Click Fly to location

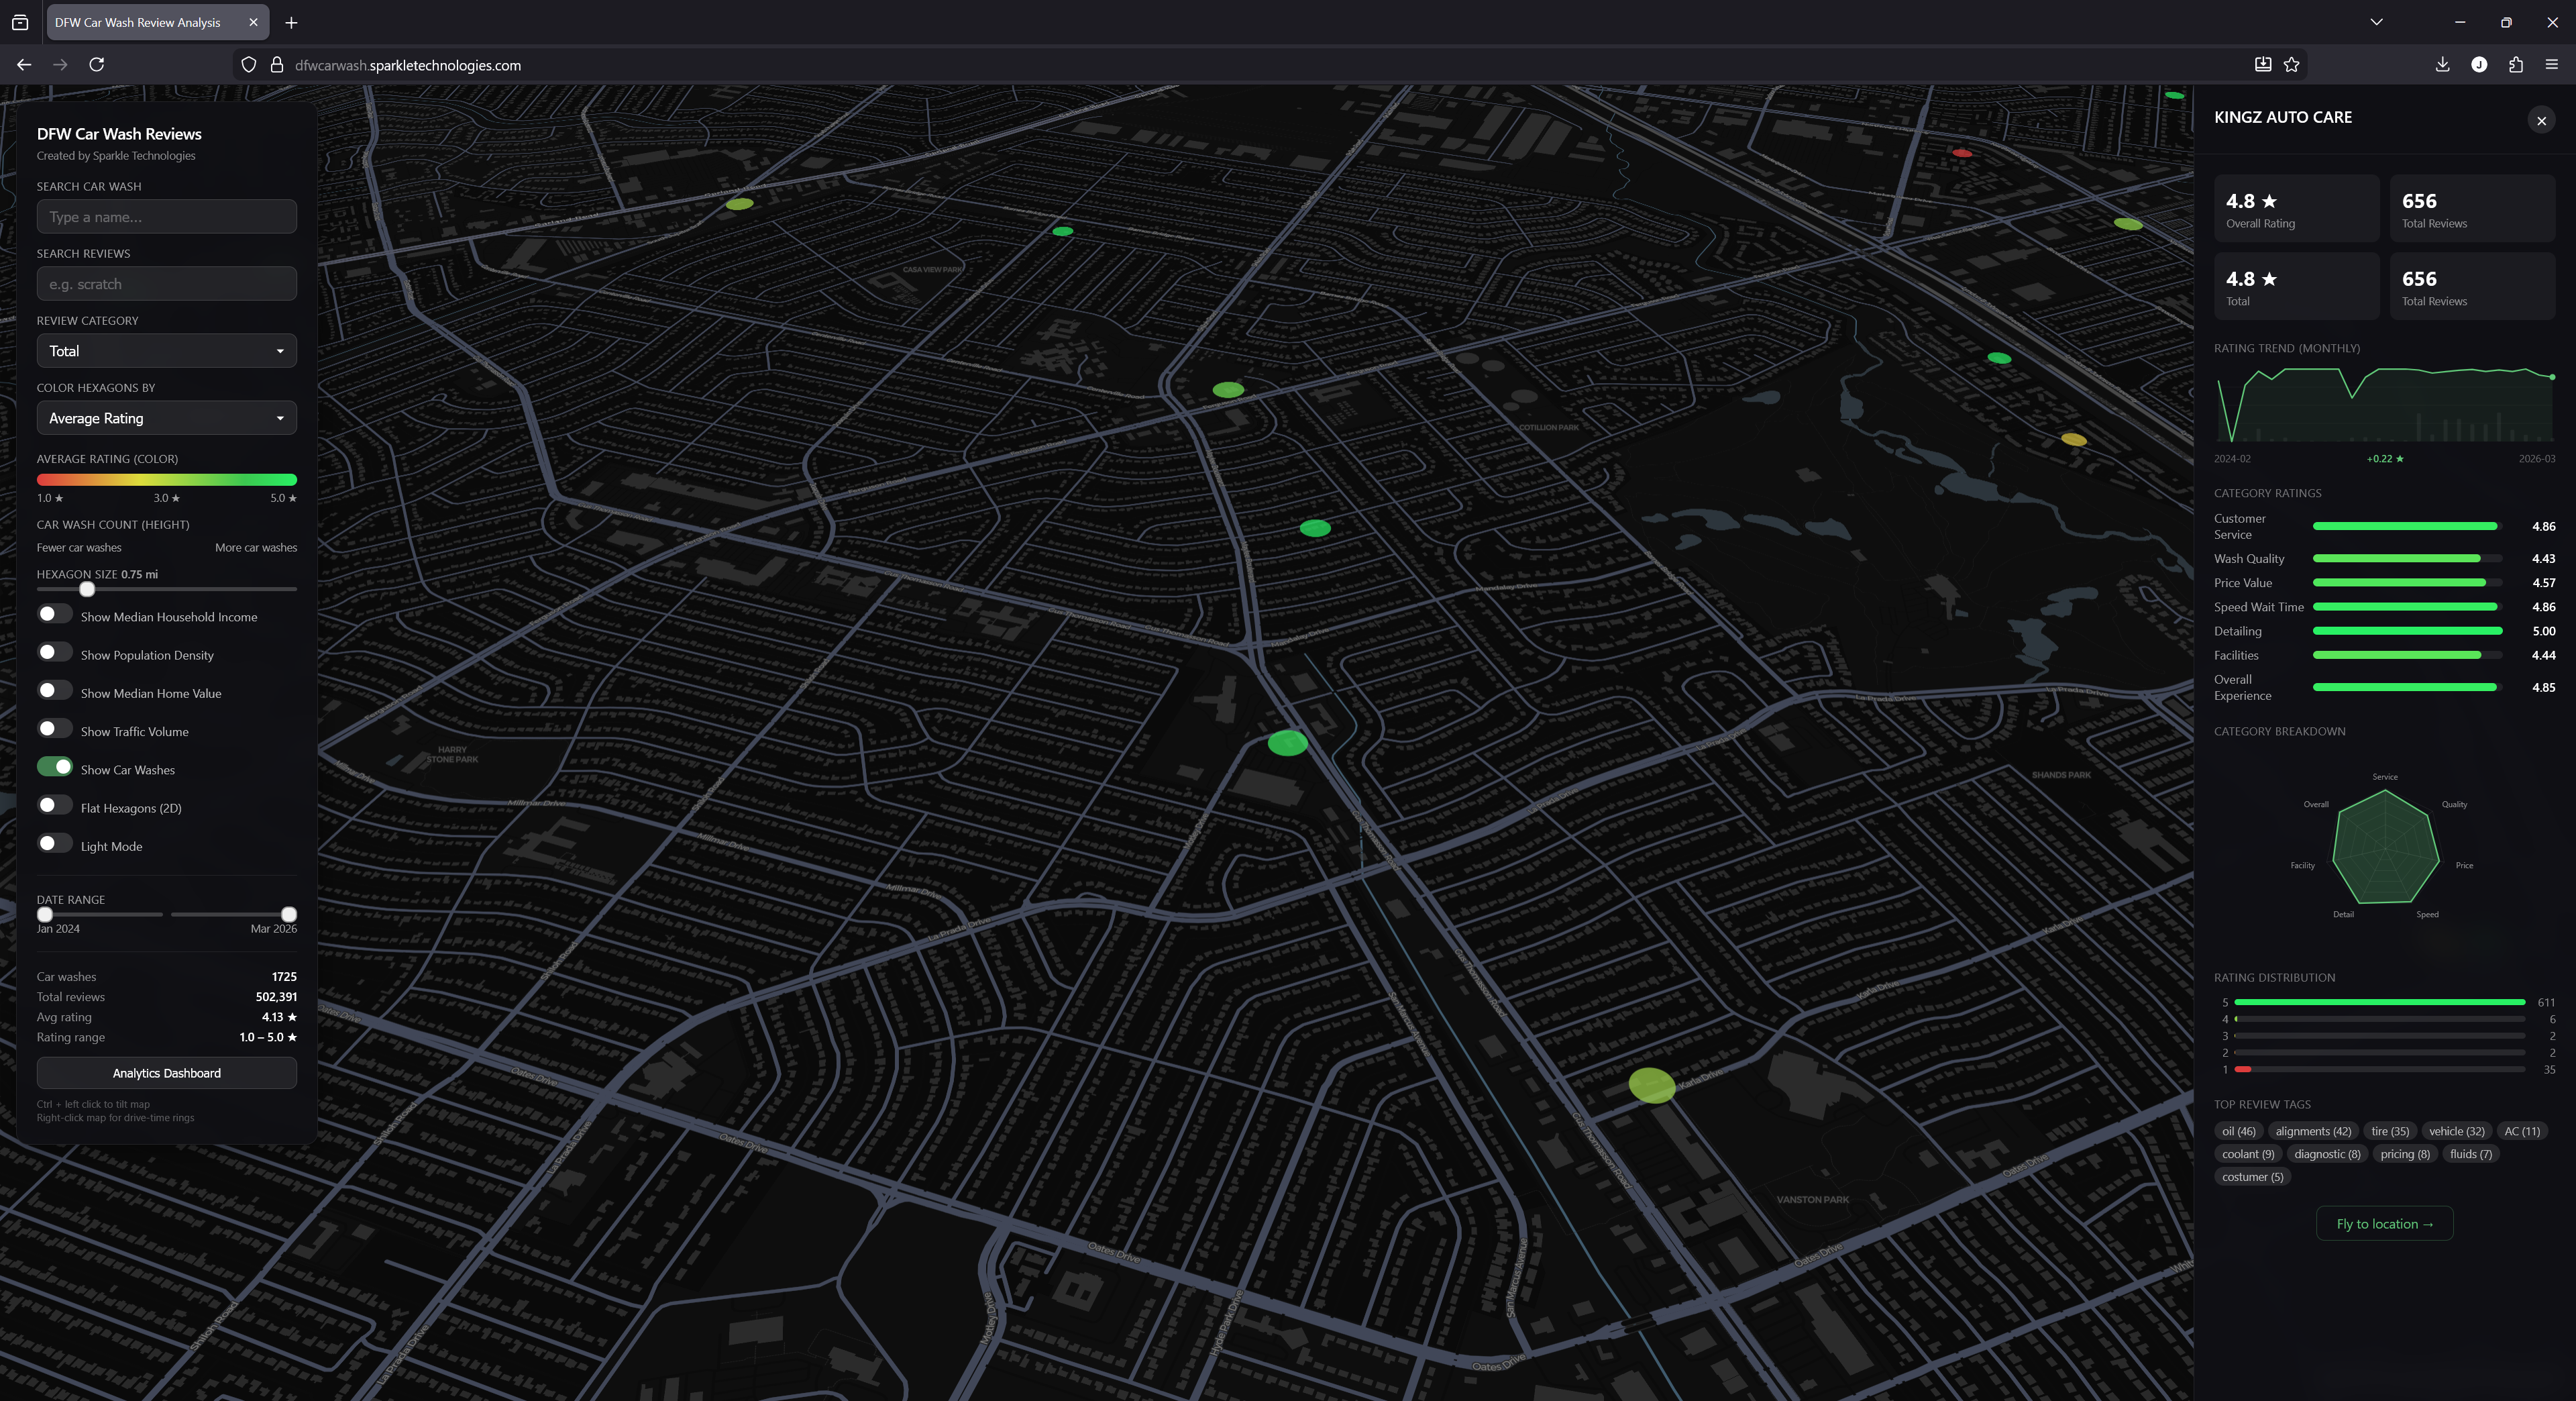(x=2384, y=1224)
